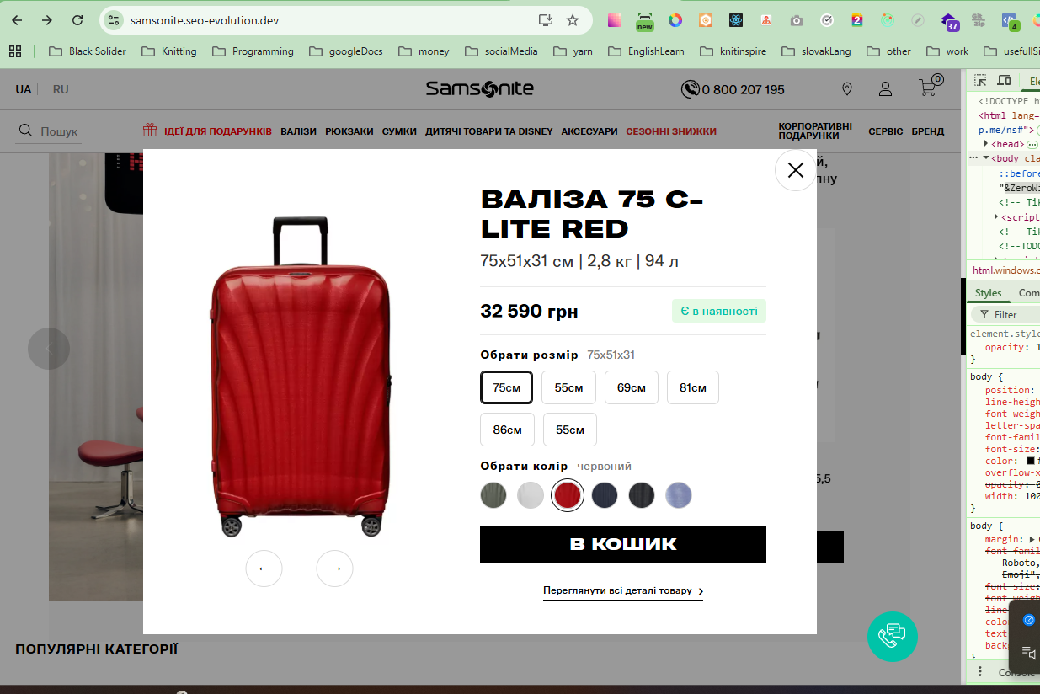Switch site language to RU
The image size is (1040, 694).
pos(61,89)
